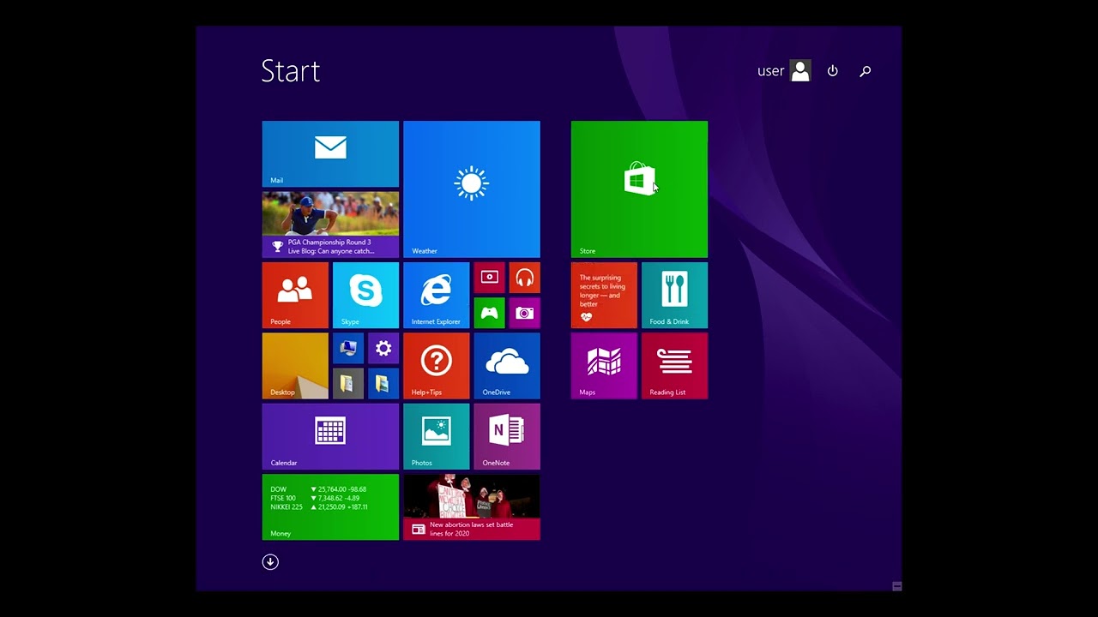
Task: Open the PGA Championship sports live tile
Action: [330, 225]
